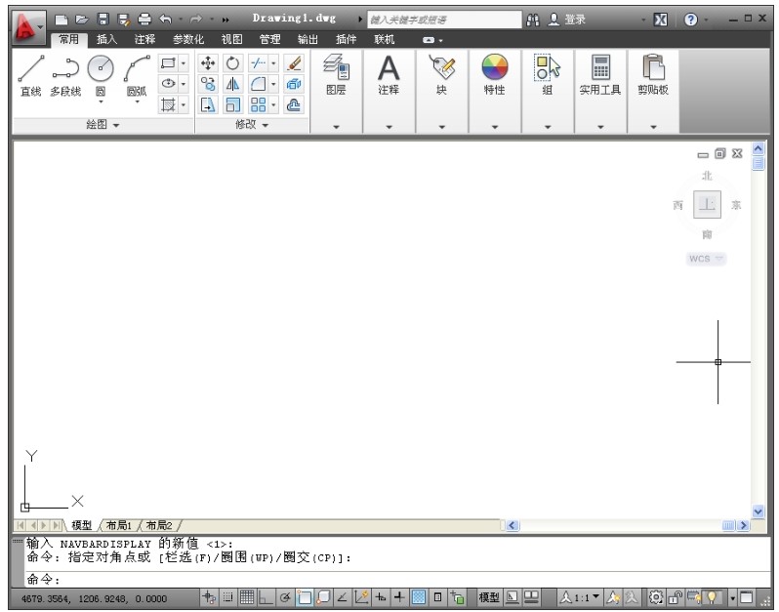779x612 pixels.
Task: Toggle ortho mode in status bar
Action: (x=266, y=597)
